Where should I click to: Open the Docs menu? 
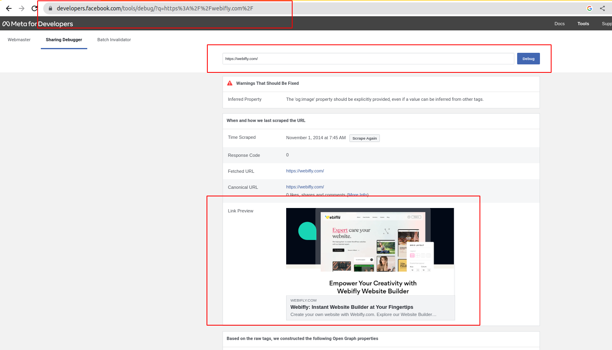[560, 24]
